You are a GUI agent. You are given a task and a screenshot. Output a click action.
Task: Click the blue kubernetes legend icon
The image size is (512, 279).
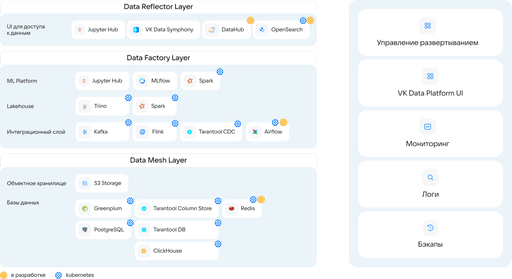click(x=59, y=275)
